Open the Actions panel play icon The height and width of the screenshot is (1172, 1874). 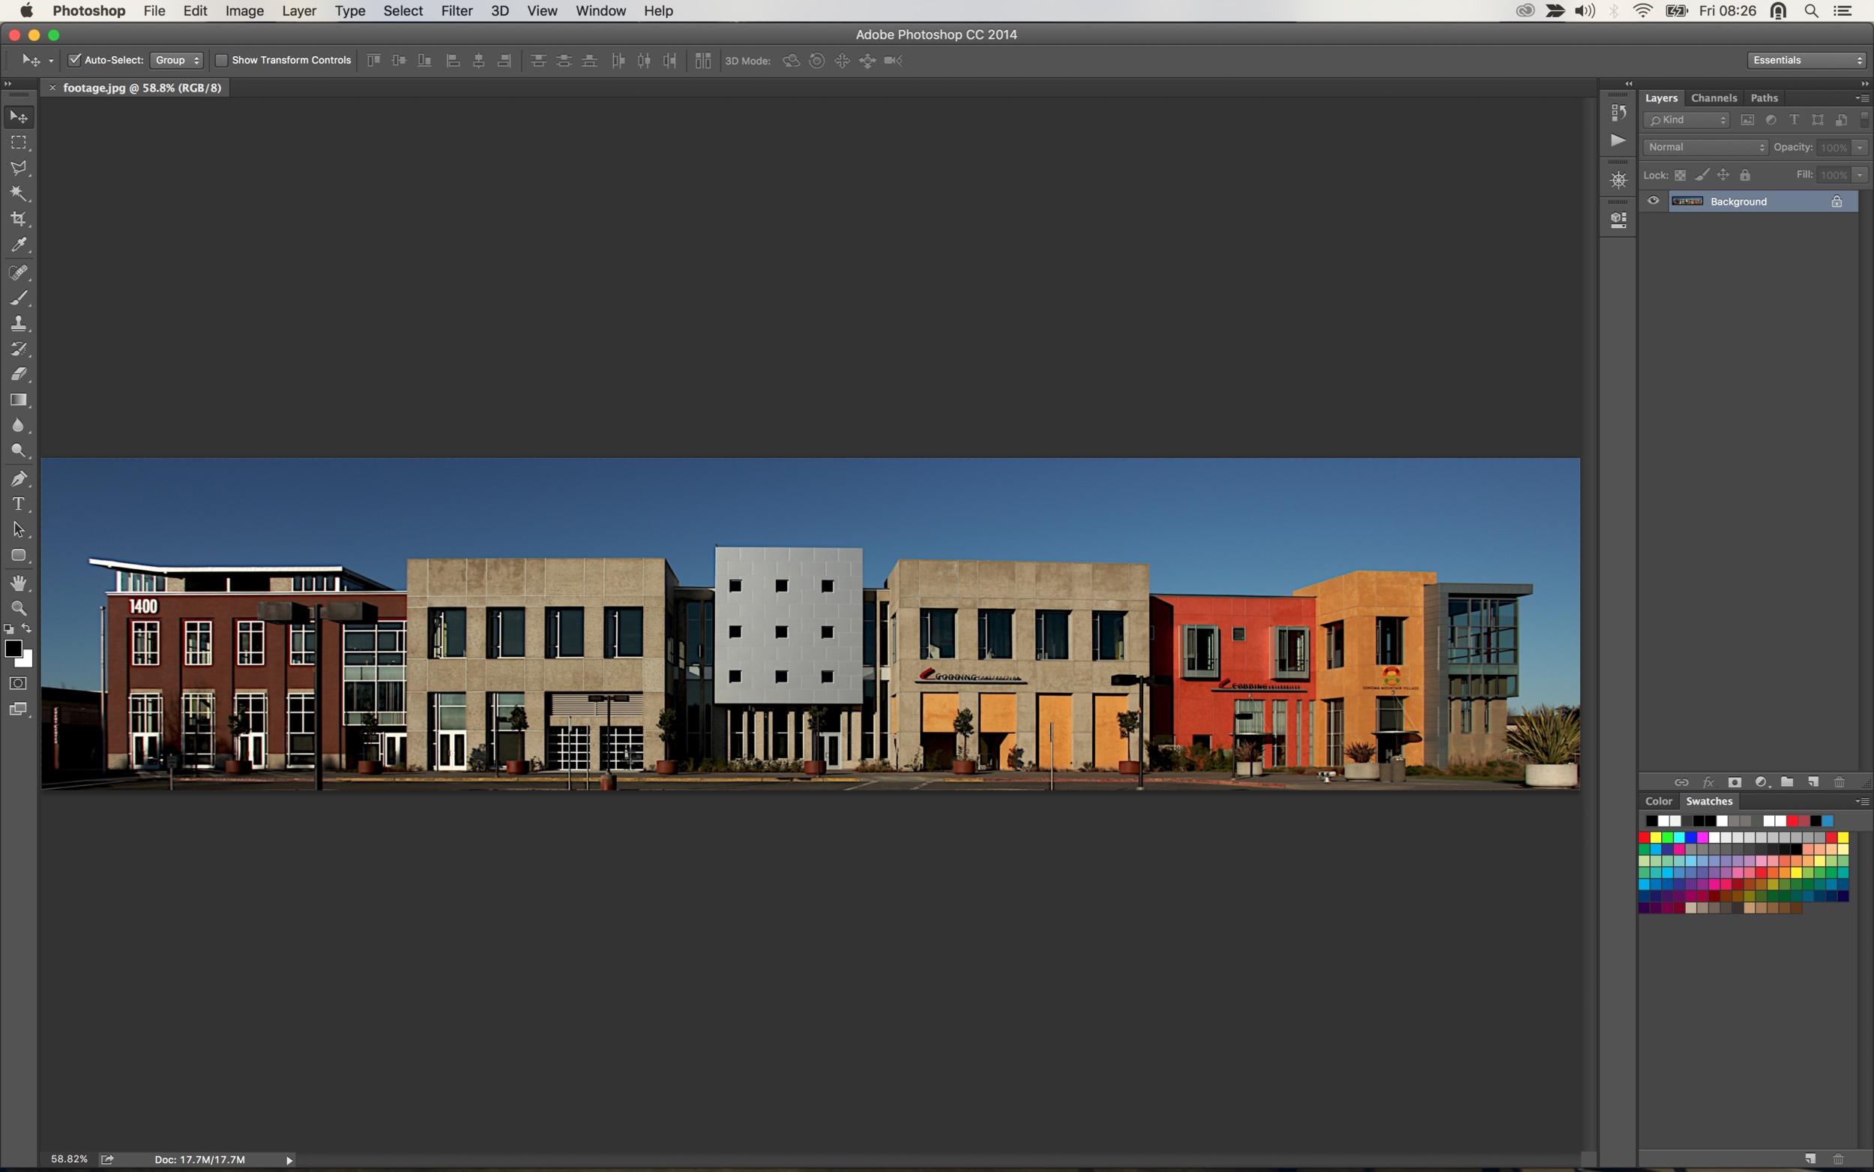click(1618, 140)
